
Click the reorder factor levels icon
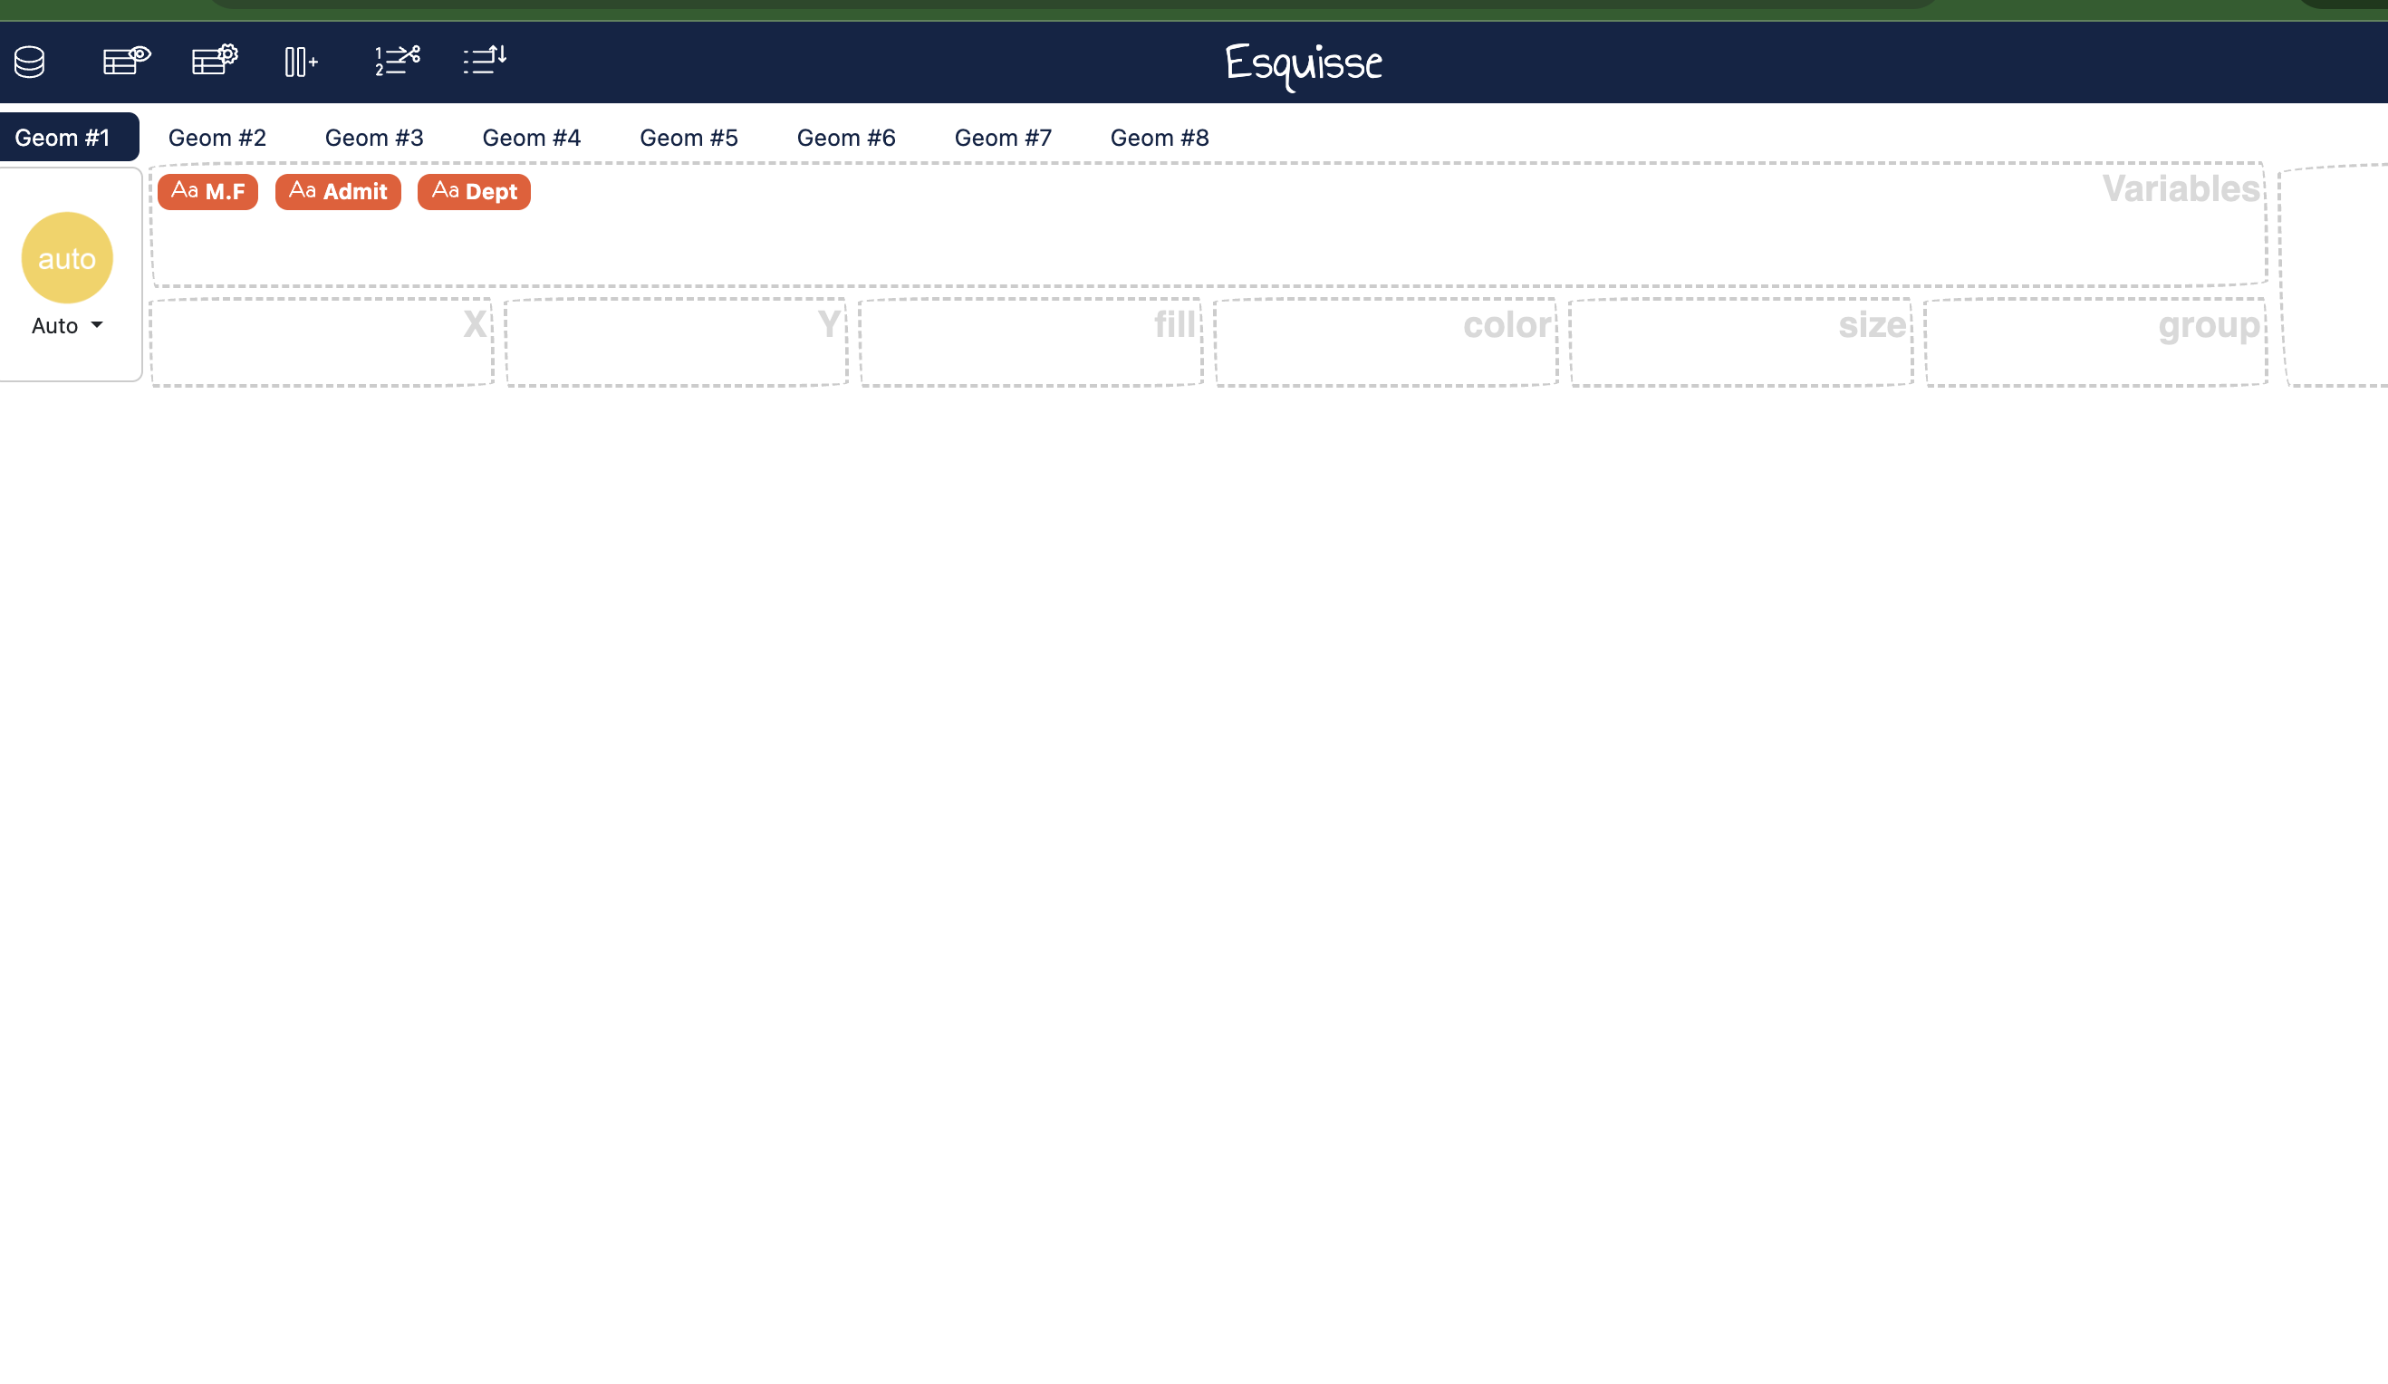[486, 61]
